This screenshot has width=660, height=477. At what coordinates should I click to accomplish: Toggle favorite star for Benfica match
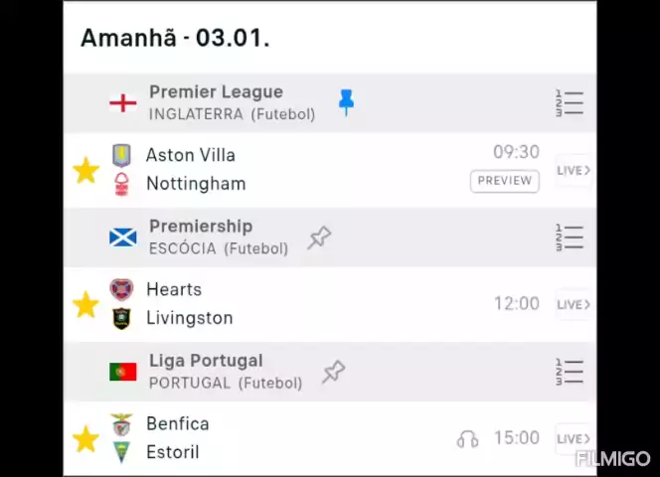click(86, 438)
